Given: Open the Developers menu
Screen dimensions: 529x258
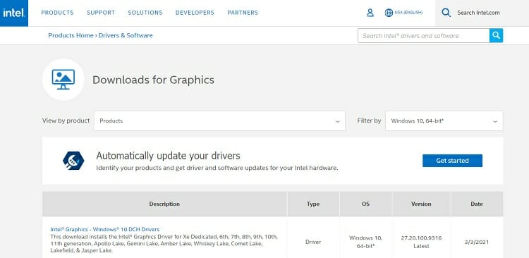Looking at the screenshot, I should coord(195,13).
